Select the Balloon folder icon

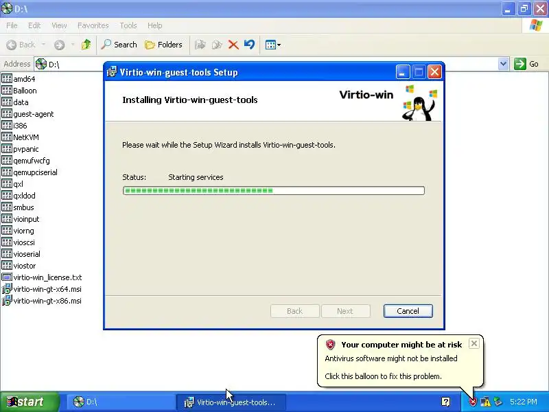[x=7, y=91]
